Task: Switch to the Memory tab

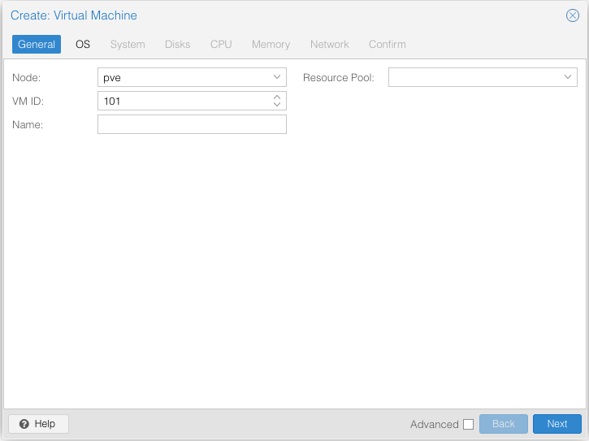Action: pos(271,45)
